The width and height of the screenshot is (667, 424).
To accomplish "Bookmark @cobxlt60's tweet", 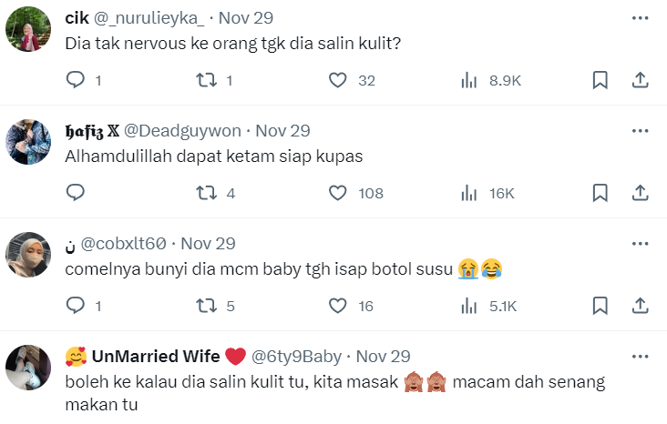I will (x=600, y=306).
